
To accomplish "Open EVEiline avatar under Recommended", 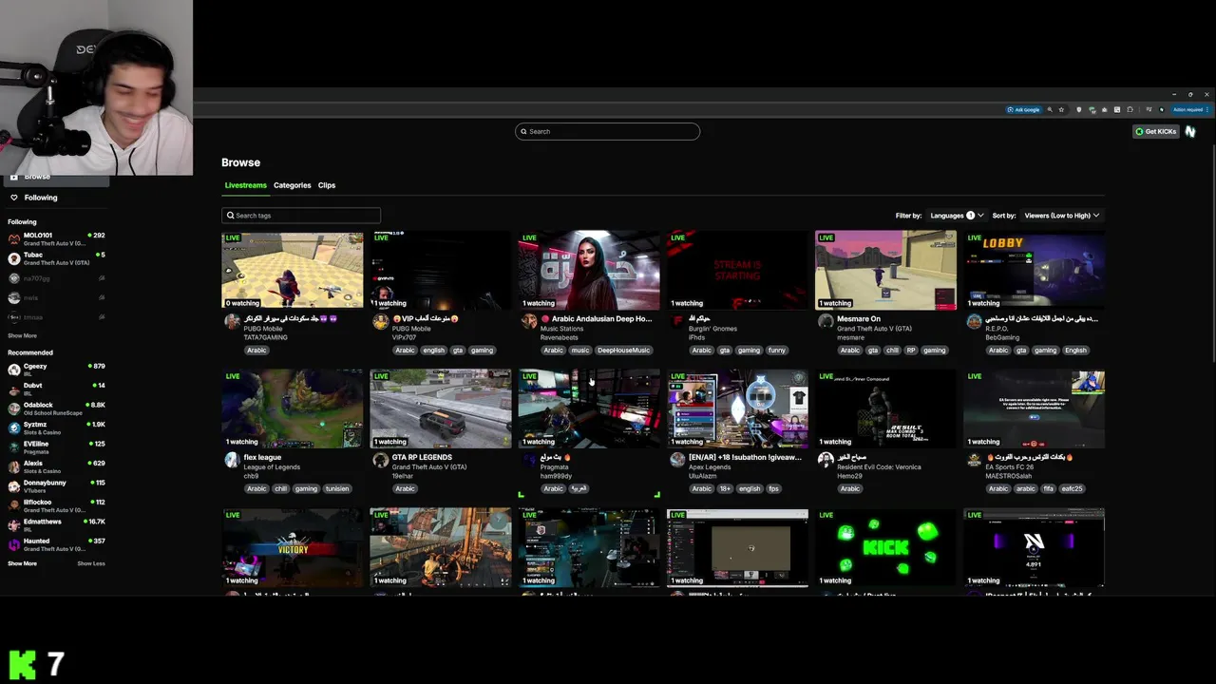I will pos(14,447).
